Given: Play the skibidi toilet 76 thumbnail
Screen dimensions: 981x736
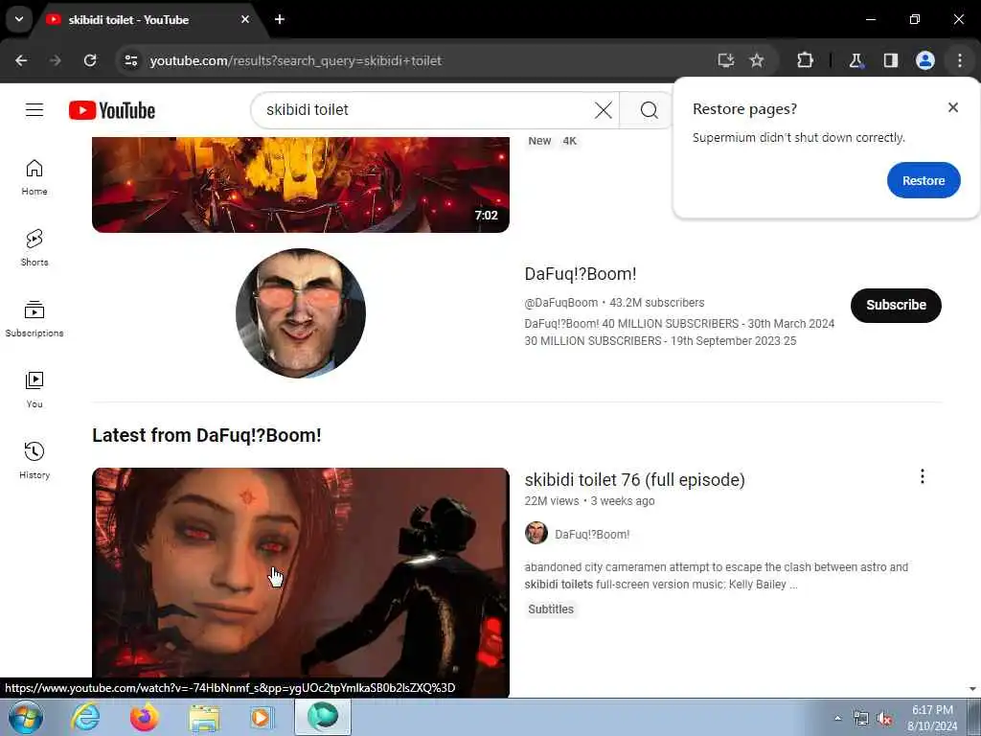Looking at the screenshot, I should pyautogui.click(x=300, y=582).
